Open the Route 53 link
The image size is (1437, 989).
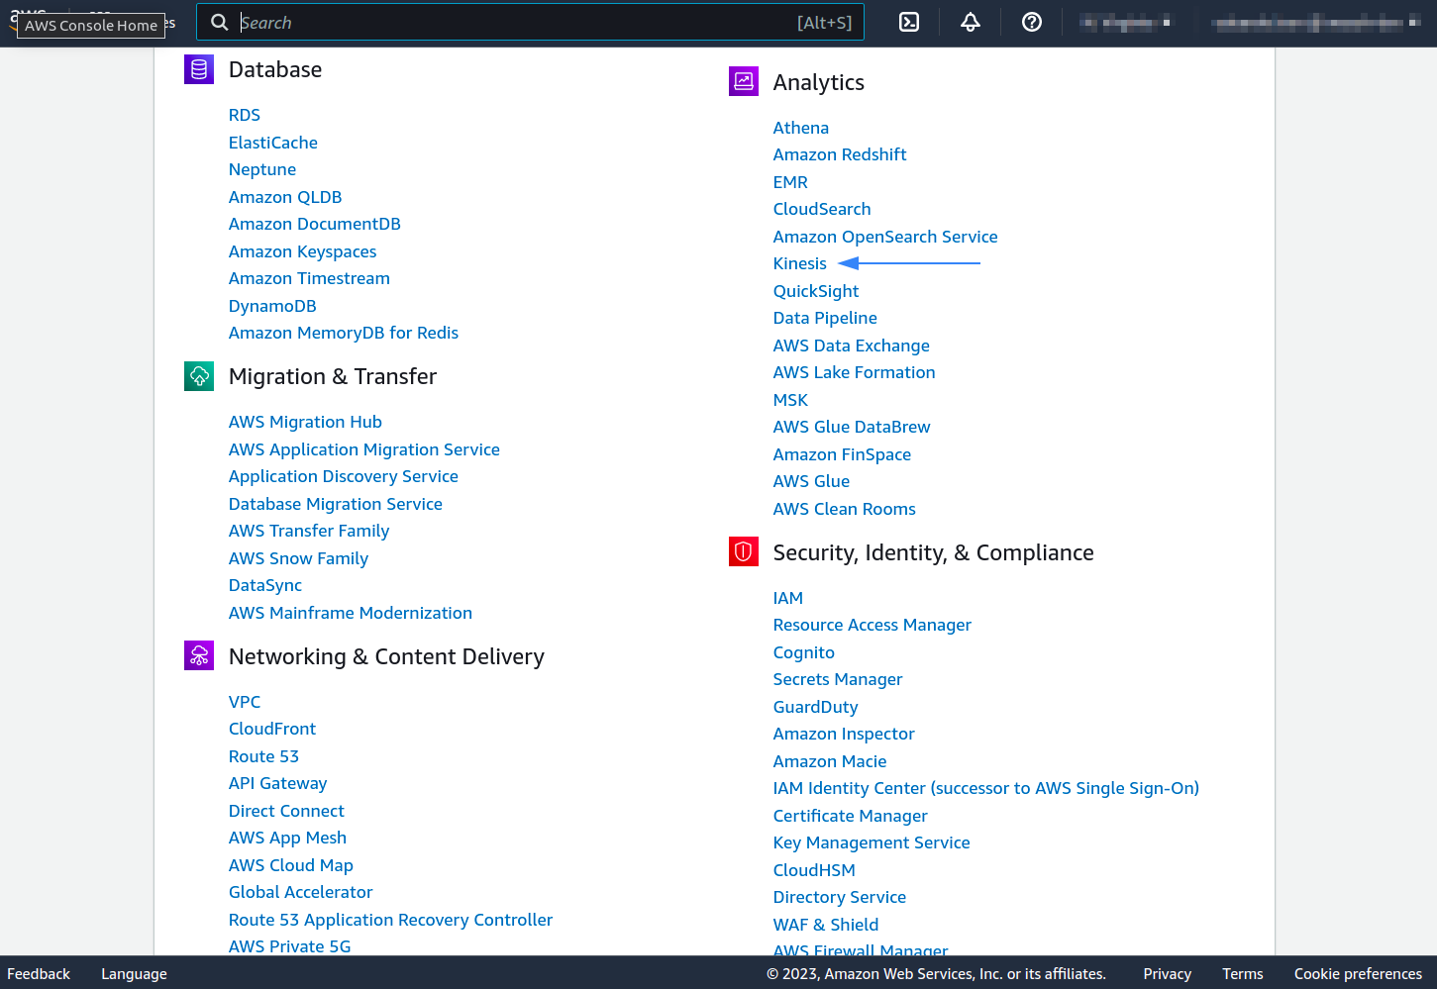[263, 756]
